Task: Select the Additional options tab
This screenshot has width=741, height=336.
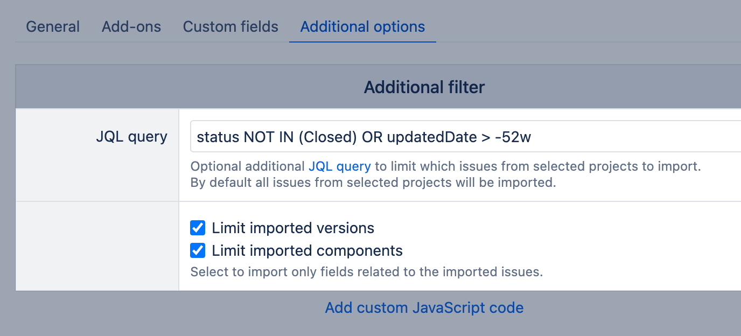Action: coord(362,27)
